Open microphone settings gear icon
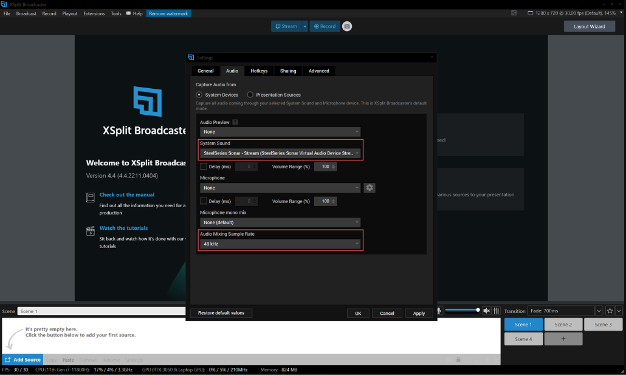Screen dimensions: 626x375 pos(370,188)
